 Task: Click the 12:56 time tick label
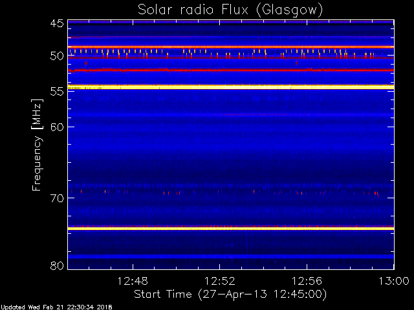pyautogui.click(x=307, y=282)
